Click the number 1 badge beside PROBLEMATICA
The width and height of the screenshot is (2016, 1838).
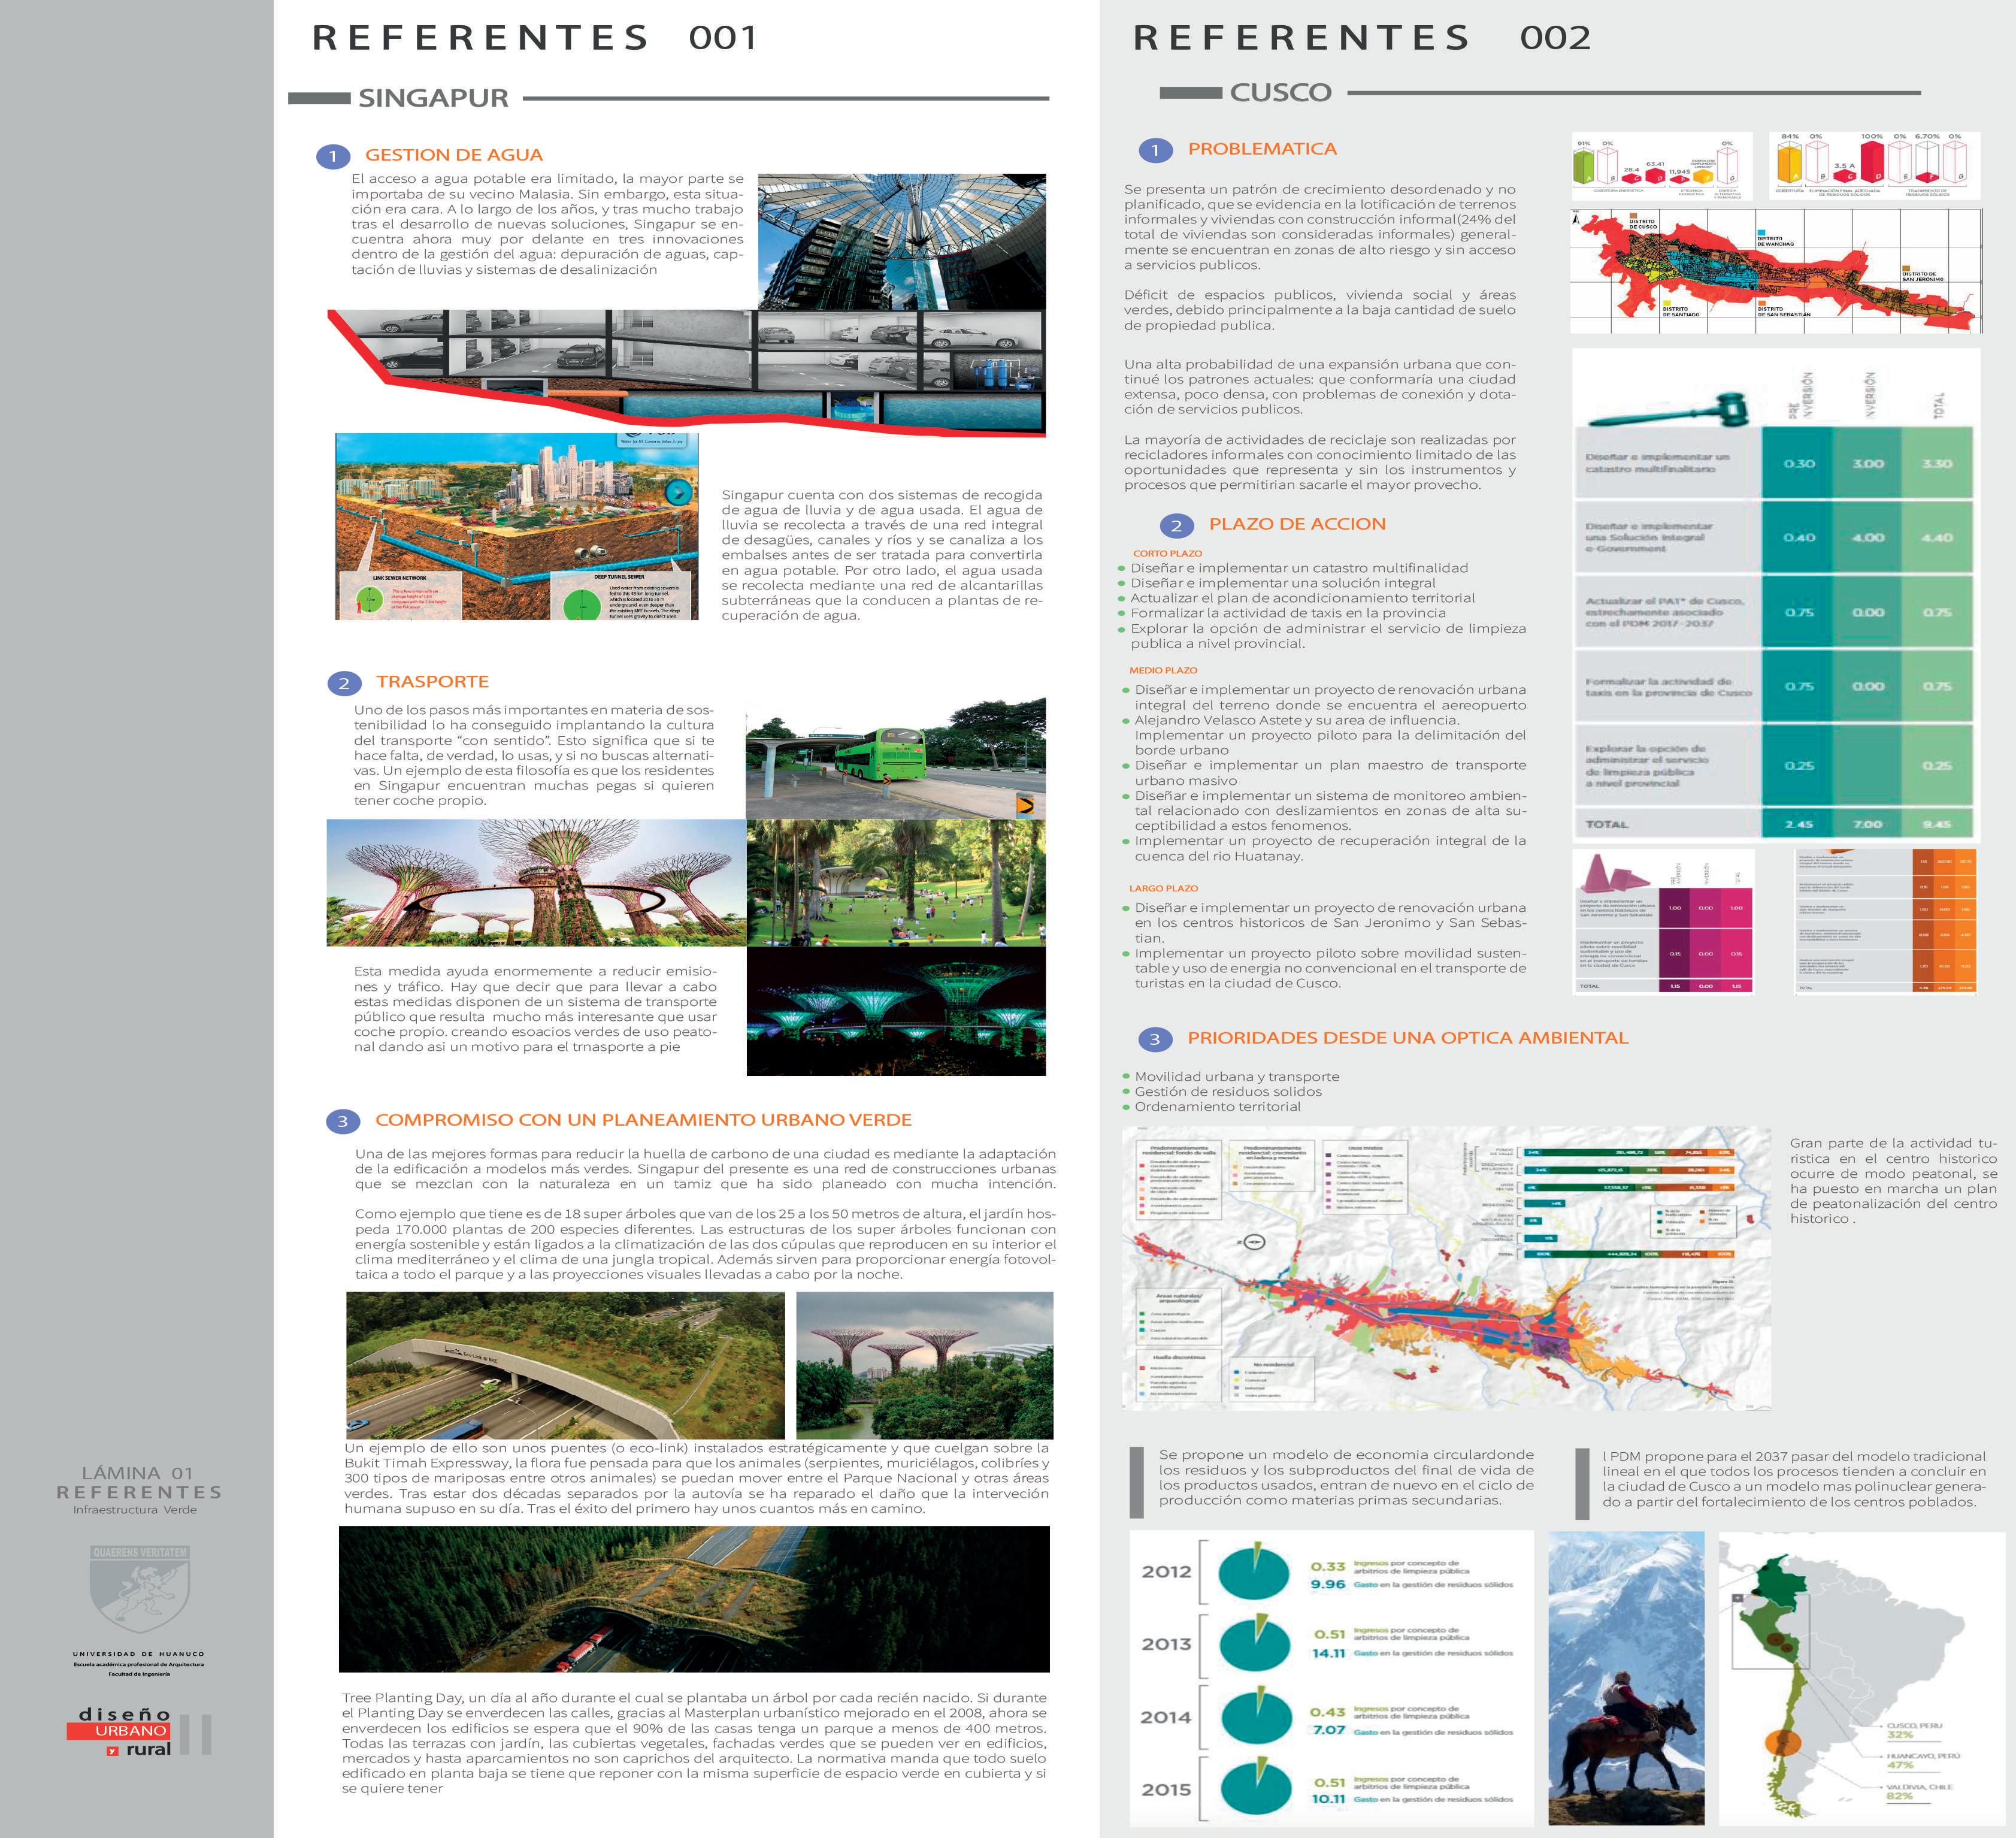[1155, 150]
